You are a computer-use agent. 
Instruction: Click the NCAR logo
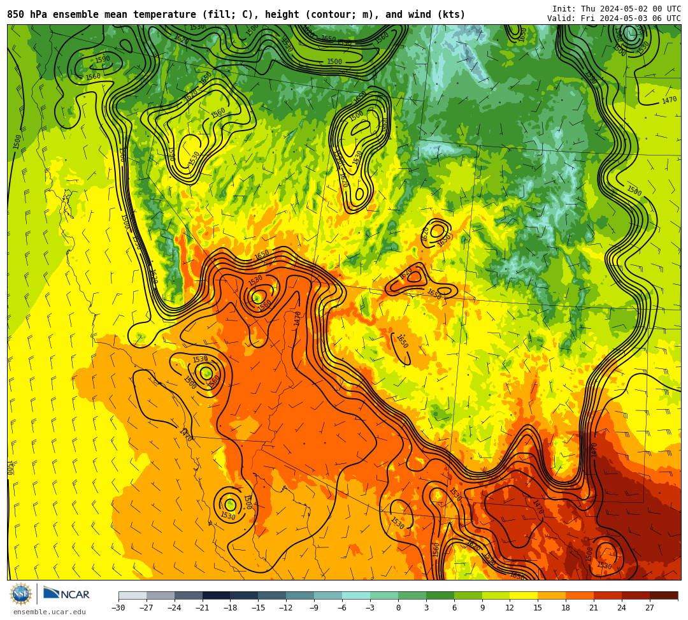[x=67, y=594]
